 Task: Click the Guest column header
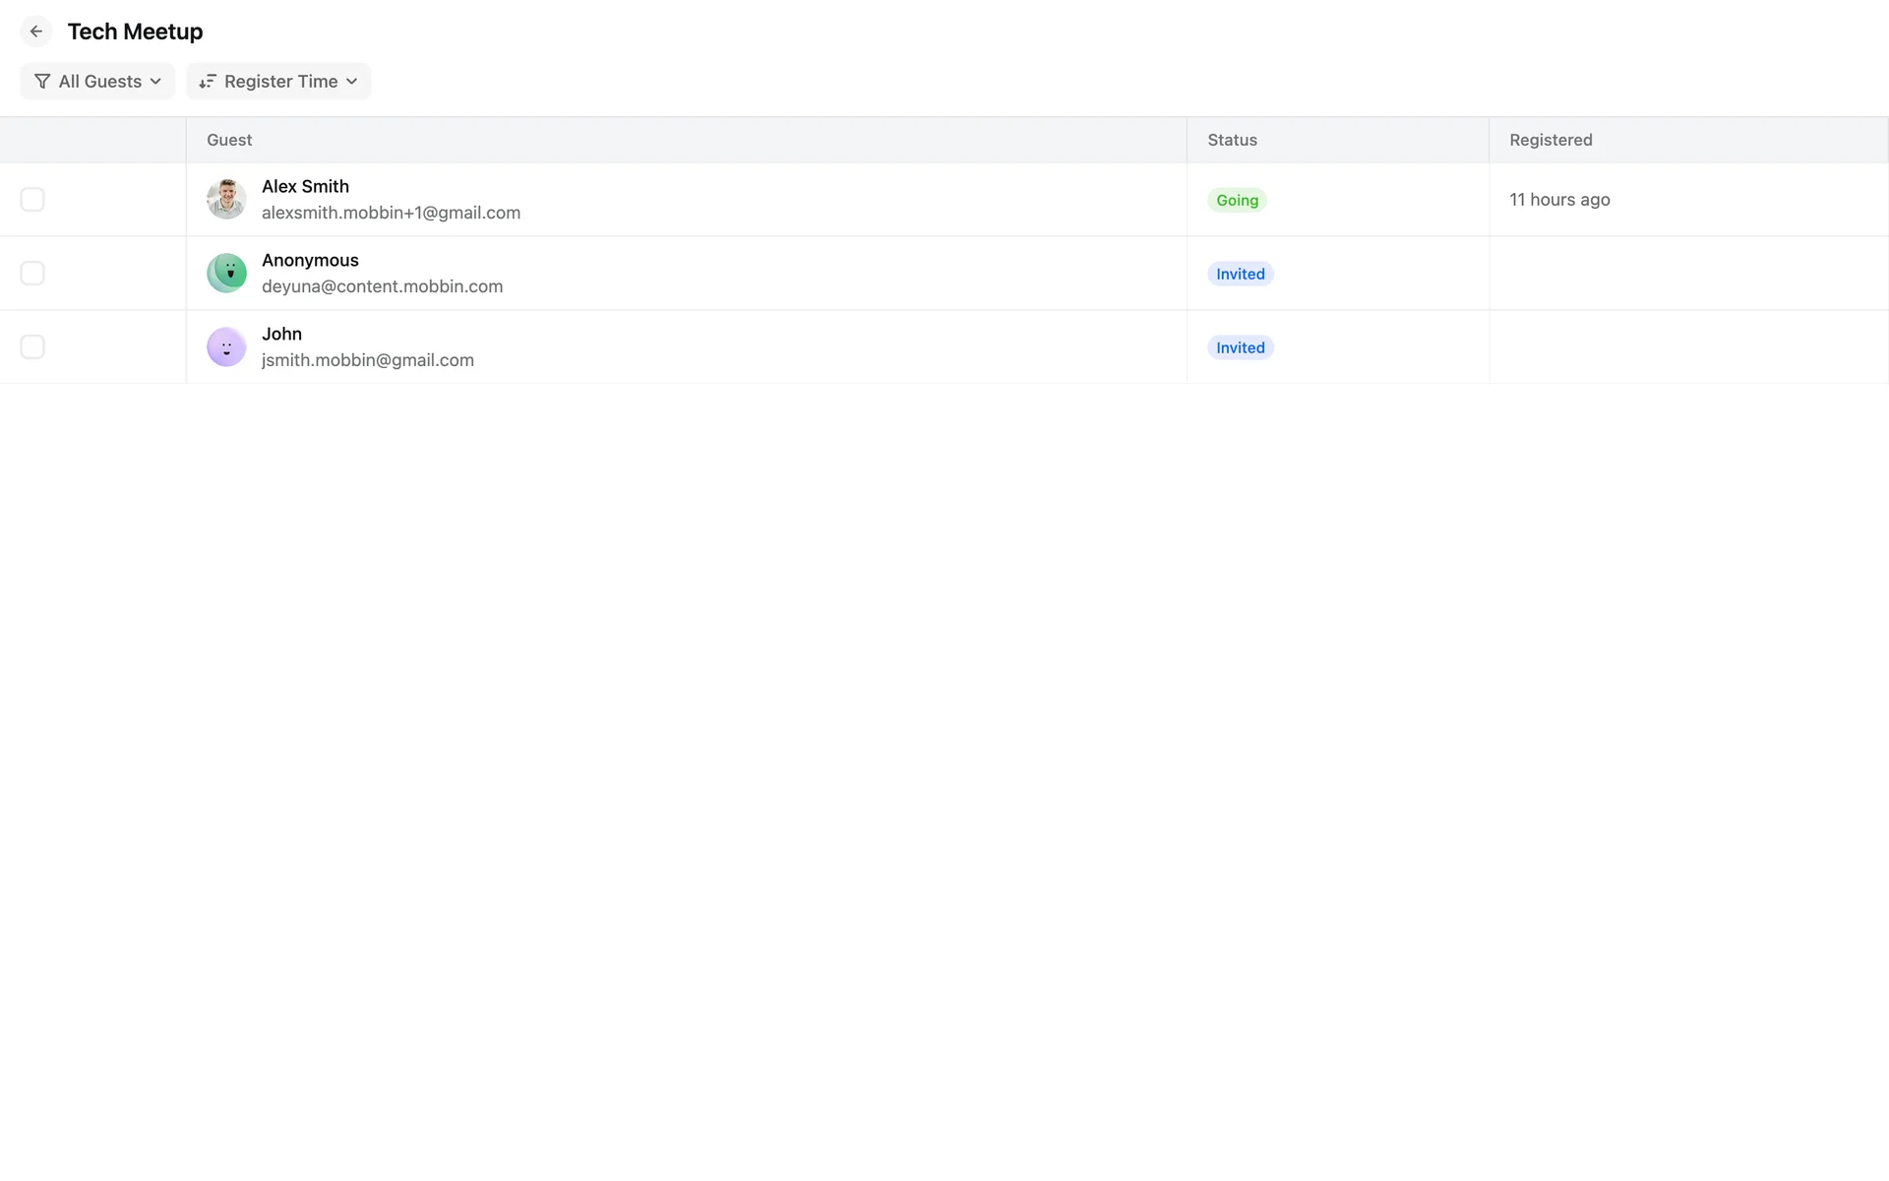pyautogui.click(x=229, y=140)
